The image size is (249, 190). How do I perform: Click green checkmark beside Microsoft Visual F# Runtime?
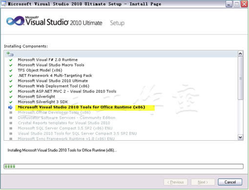tap(11, 60)
